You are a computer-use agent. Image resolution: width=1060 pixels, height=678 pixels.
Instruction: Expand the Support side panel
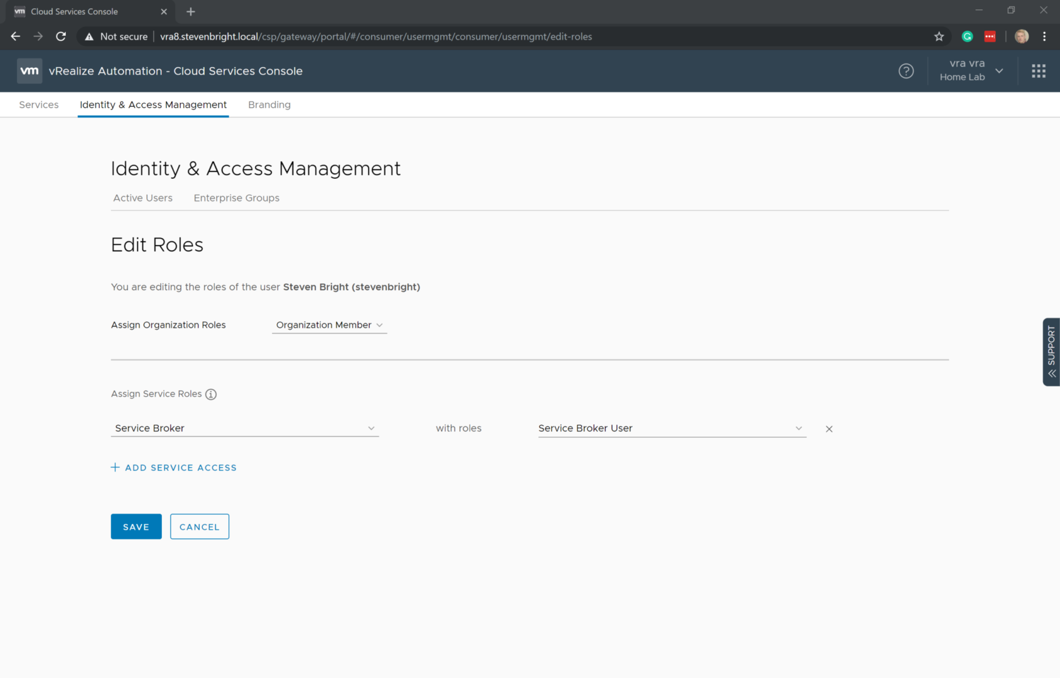click(x=1051, y=352)
